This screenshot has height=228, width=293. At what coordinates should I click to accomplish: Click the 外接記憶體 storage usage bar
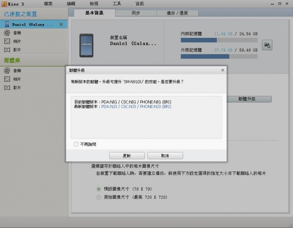pyautogui.click(x=219, y=56)
